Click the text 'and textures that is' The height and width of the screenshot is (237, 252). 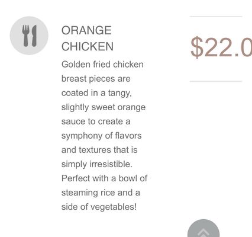[99, 150]
